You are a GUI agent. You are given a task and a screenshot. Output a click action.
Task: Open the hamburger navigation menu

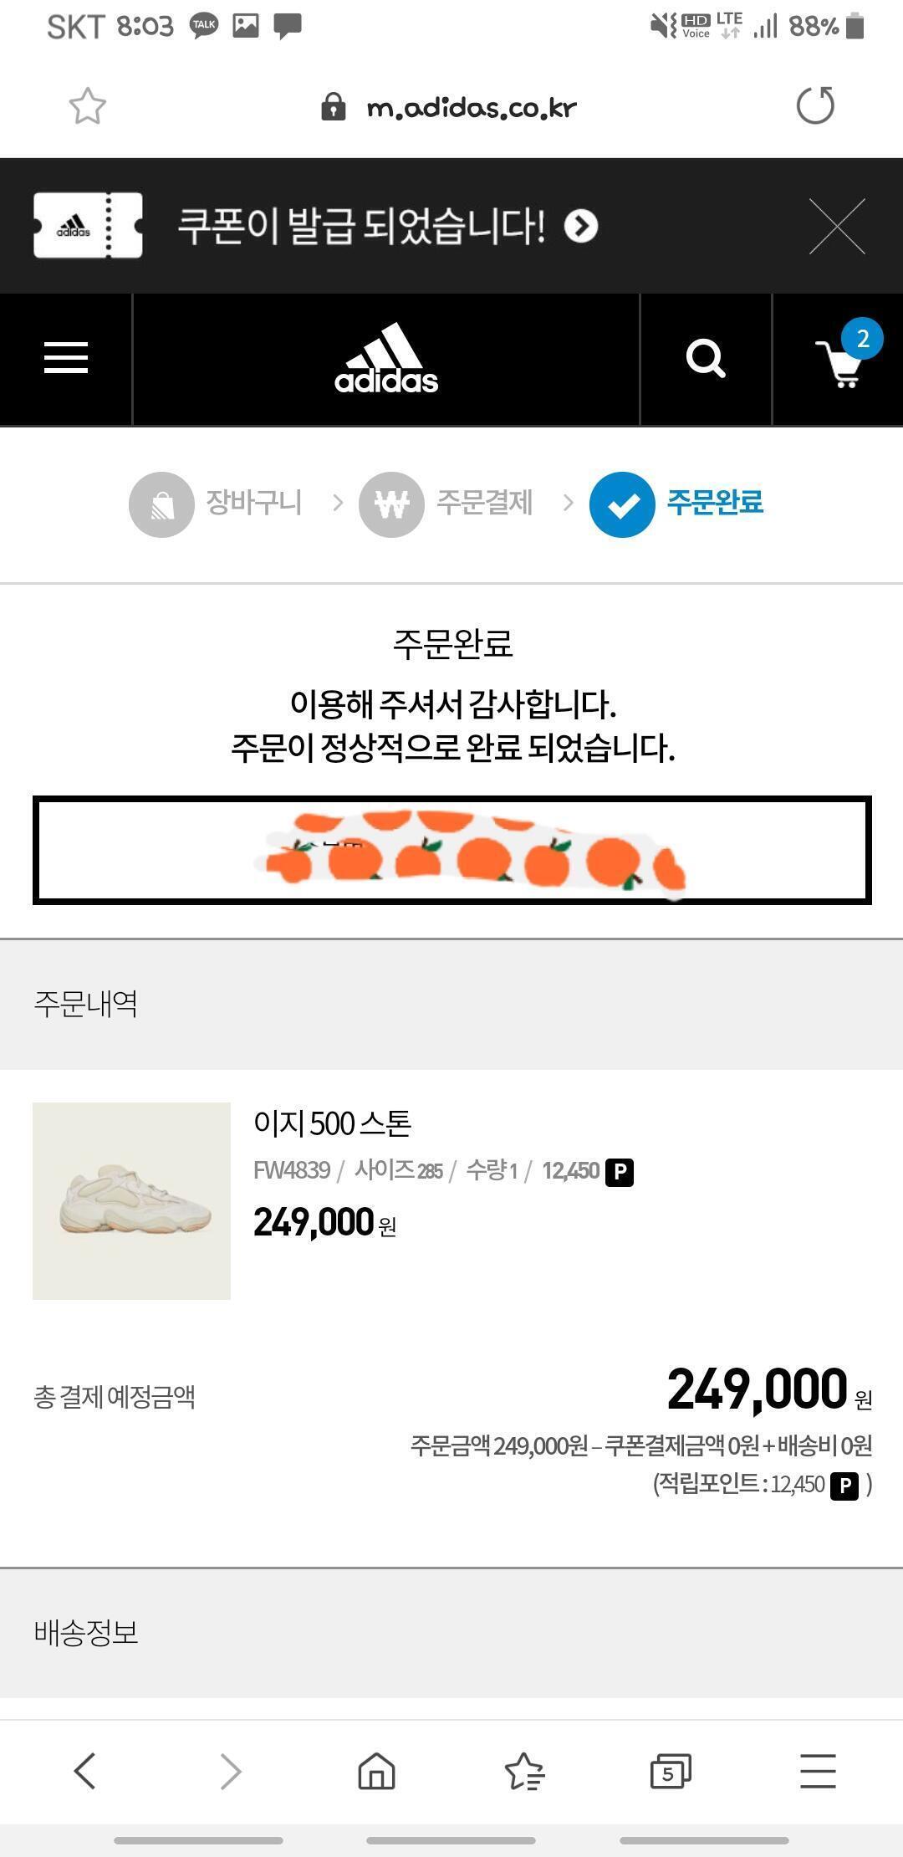point(66,358)
